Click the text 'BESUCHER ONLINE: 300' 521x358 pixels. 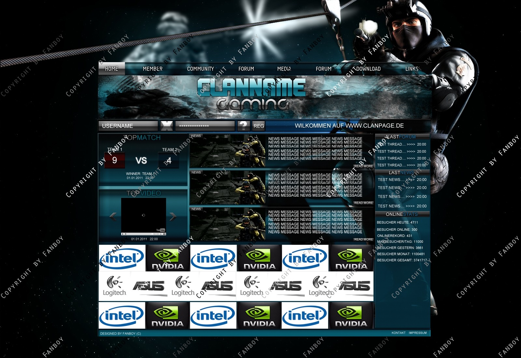[x=397, y=229]
